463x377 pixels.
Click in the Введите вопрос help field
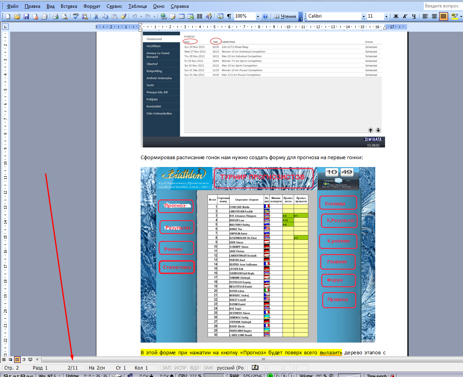pyautogui.click(x=442, y=6)
